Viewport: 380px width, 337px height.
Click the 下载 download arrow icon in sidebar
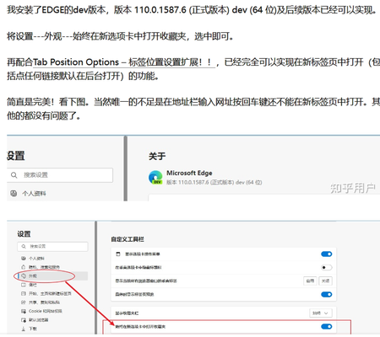point(24,329)
